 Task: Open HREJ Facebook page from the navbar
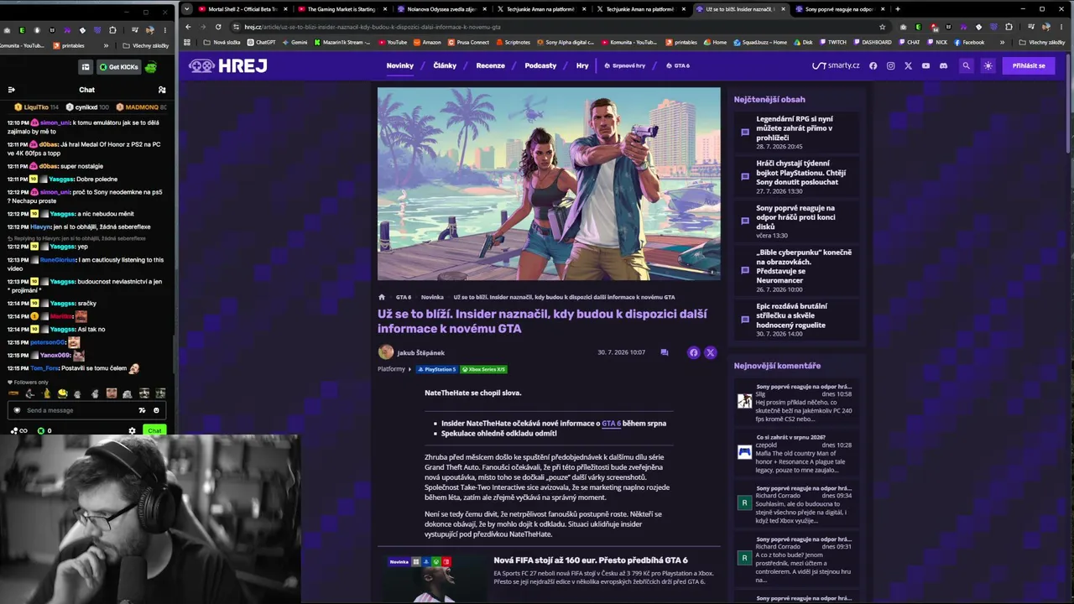pos(873,65)
